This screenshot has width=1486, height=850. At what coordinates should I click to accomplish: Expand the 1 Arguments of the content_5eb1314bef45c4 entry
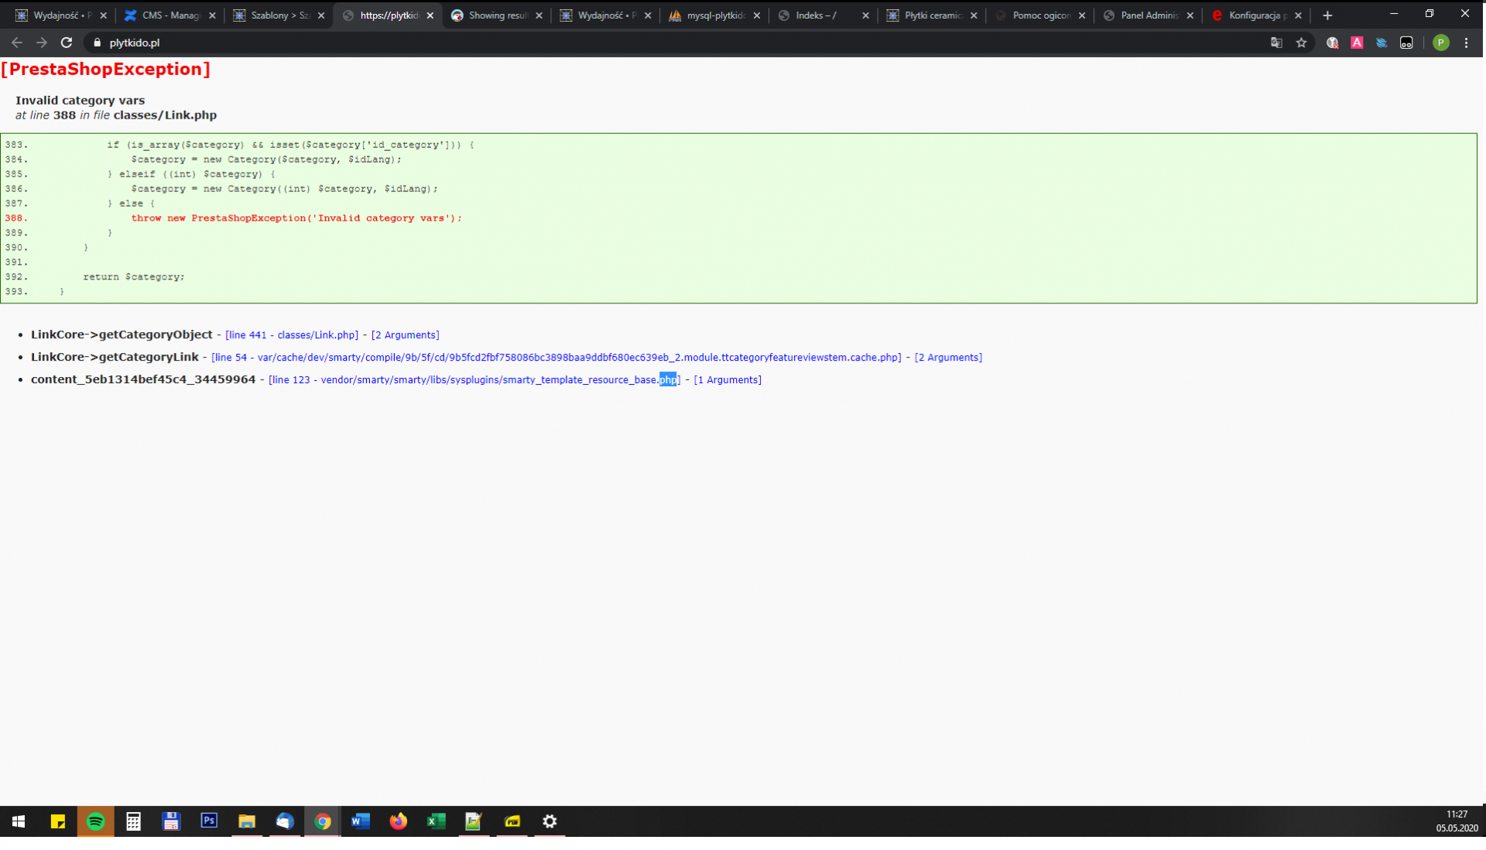[728, 380]
